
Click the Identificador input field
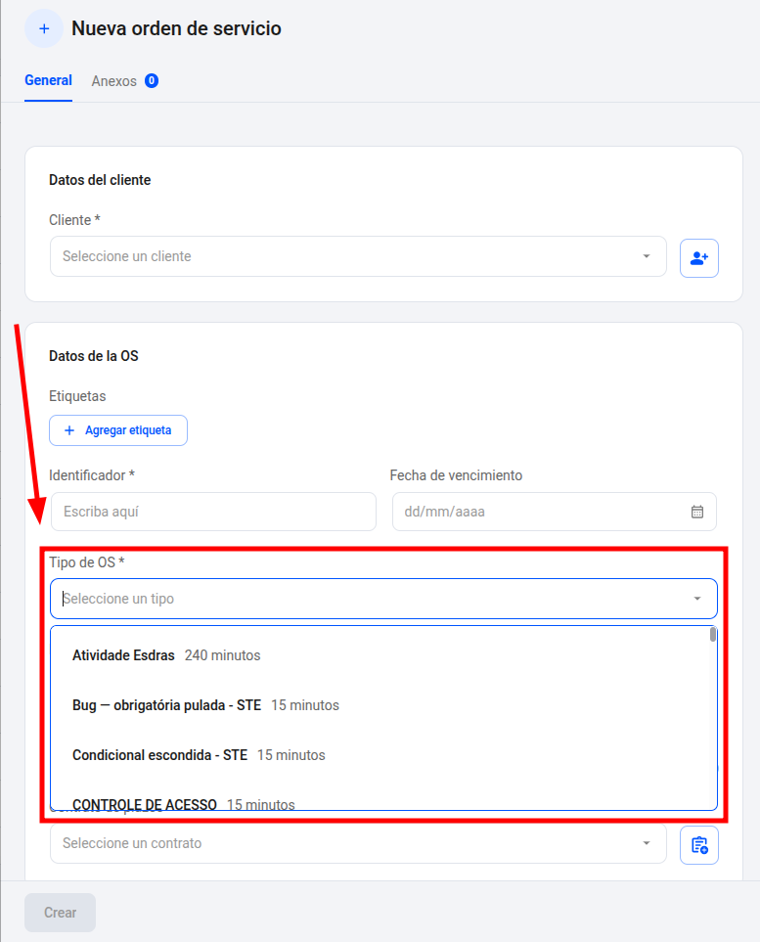click(214, 512)
